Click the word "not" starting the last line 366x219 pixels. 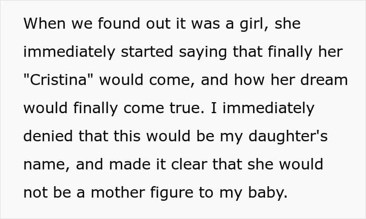36,193
